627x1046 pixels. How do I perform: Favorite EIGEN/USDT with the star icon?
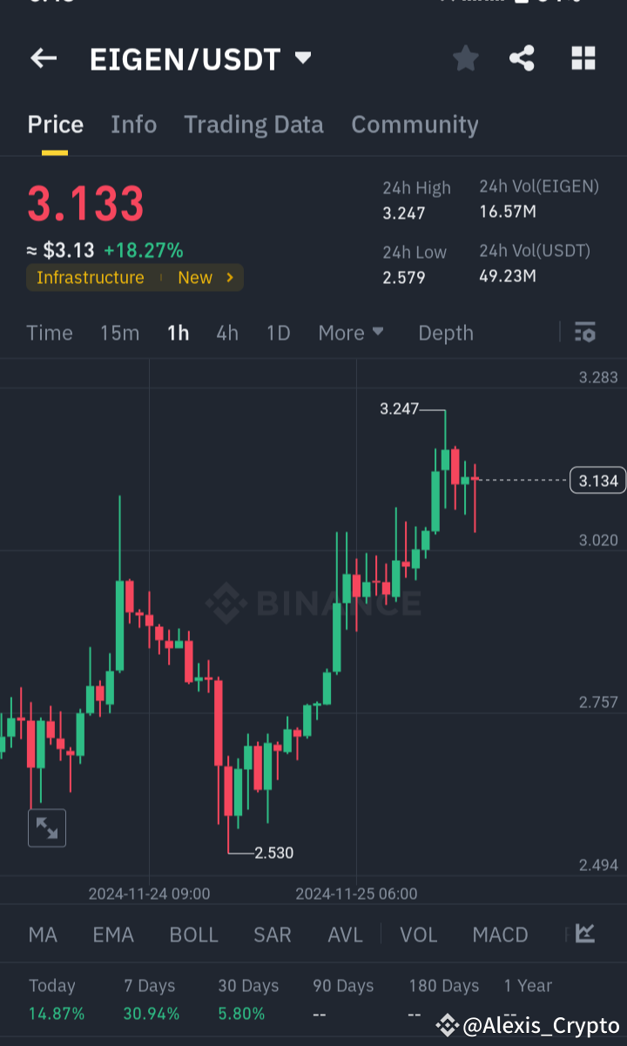pyautogui.click(x=465, y=58)
